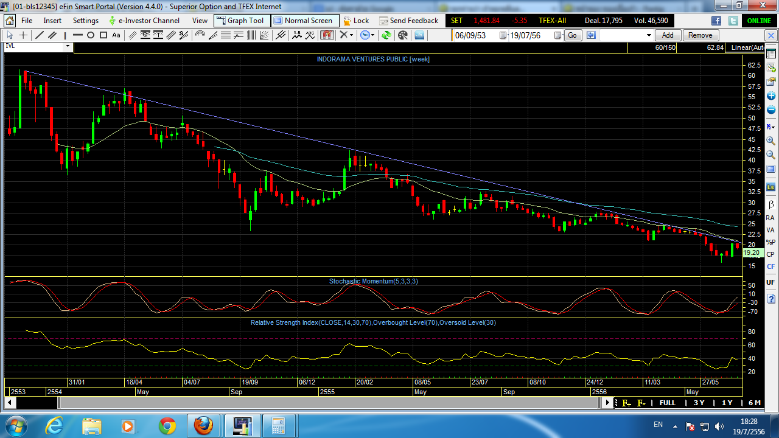Image resolution: width=779 pixels, height=438 pixels.
Task: Expand the clock period dropdown arrow
Action: [373, 35]
